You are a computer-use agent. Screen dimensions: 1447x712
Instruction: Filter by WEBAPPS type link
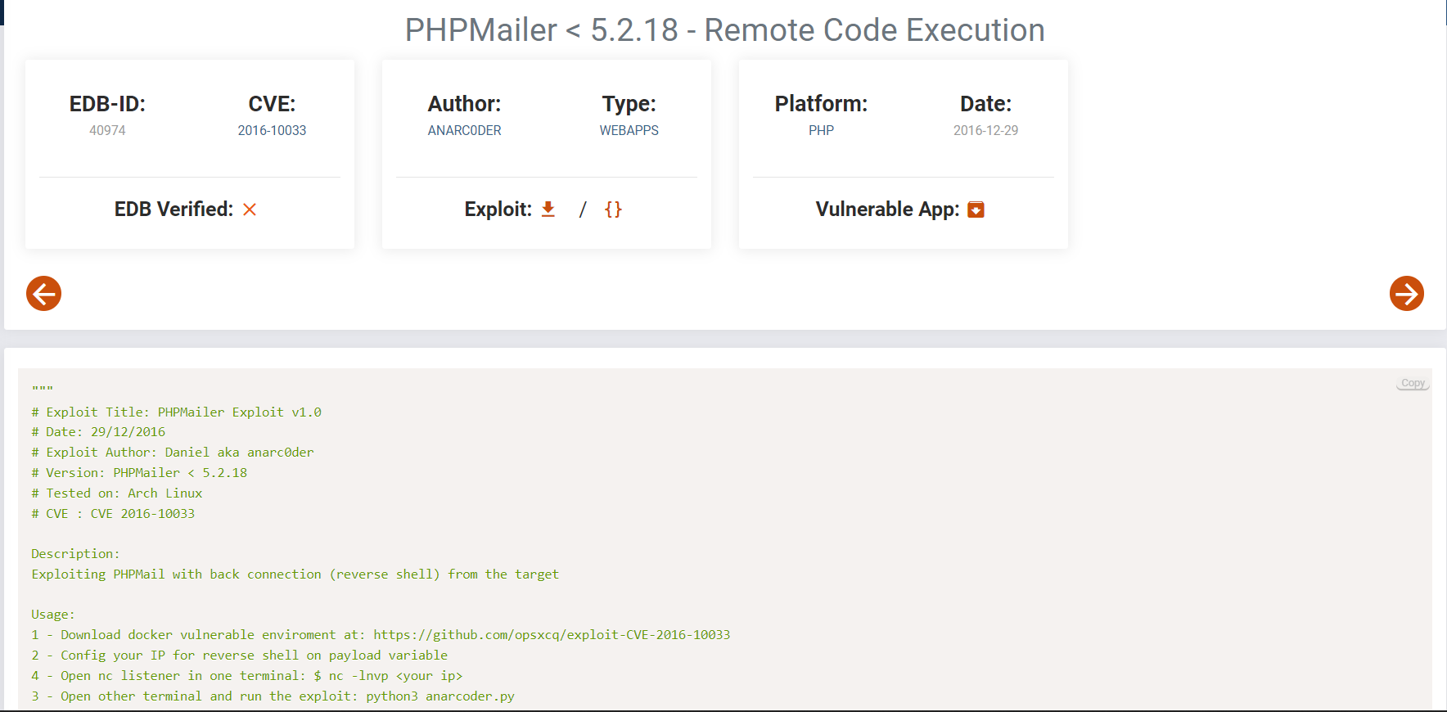coord(629,130)
